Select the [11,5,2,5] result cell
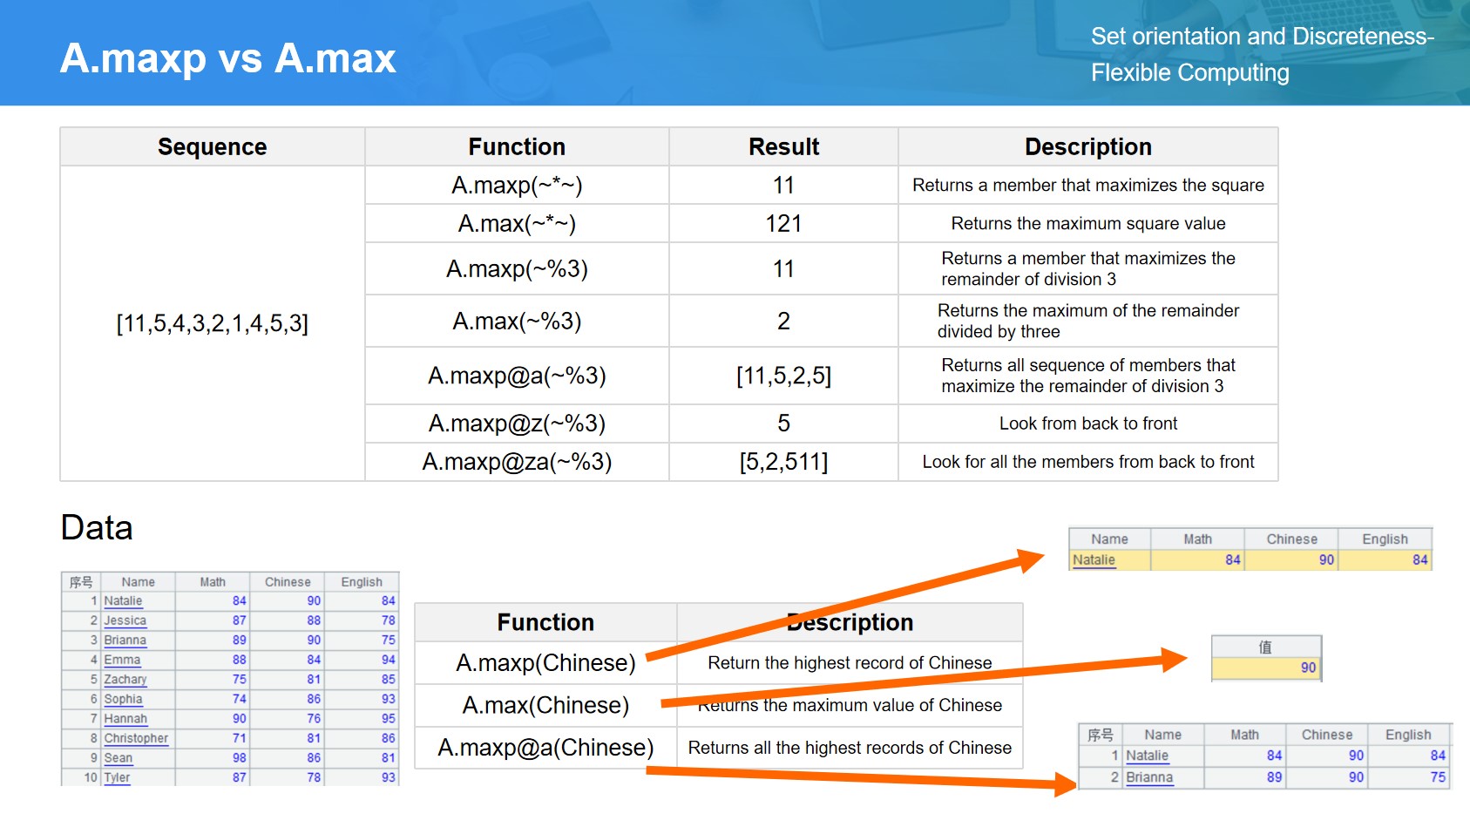This screenshot has width=1470, height=827. (x=782, y=376)
